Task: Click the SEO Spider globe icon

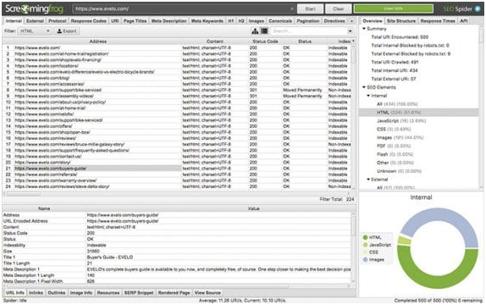Action: [x=478, y=8]
